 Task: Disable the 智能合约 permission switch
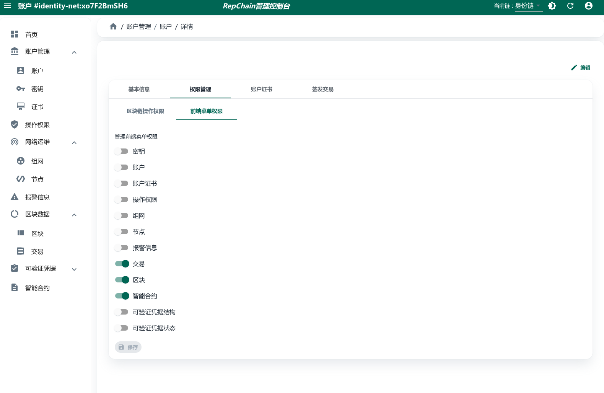tap(122, 296)
